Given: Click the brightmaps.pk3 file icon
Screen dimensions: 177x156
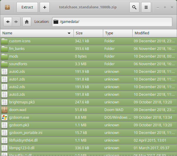Looking at the screenshot, I should (4, 102).
